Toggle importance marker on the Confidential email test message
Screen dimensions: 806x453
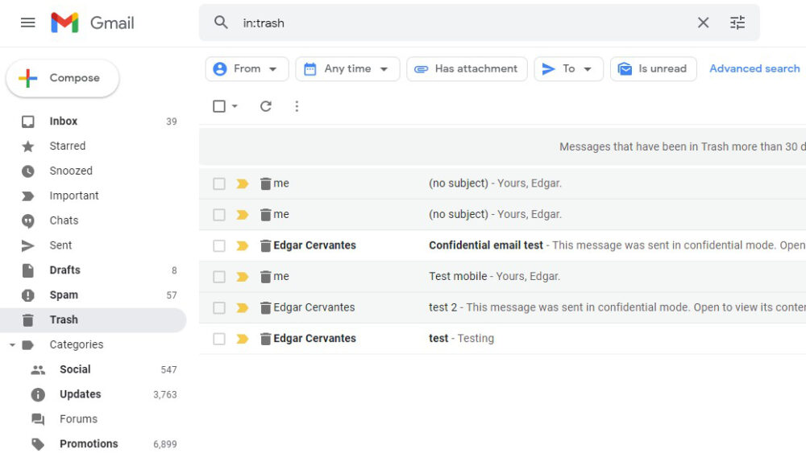[242, 245]
